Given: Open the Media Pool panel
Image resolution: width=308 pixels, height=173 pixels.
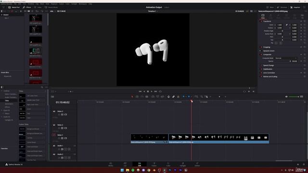Looking at the screenshot, I should tap(14, 7).
